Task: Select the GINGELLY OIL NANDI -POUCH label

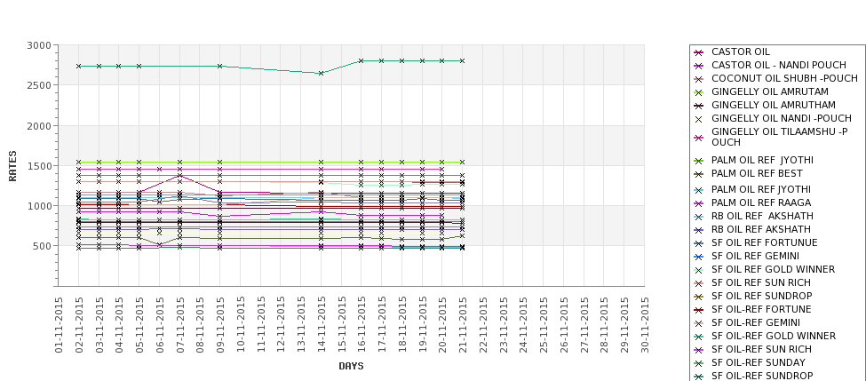Action: [782, 118]
